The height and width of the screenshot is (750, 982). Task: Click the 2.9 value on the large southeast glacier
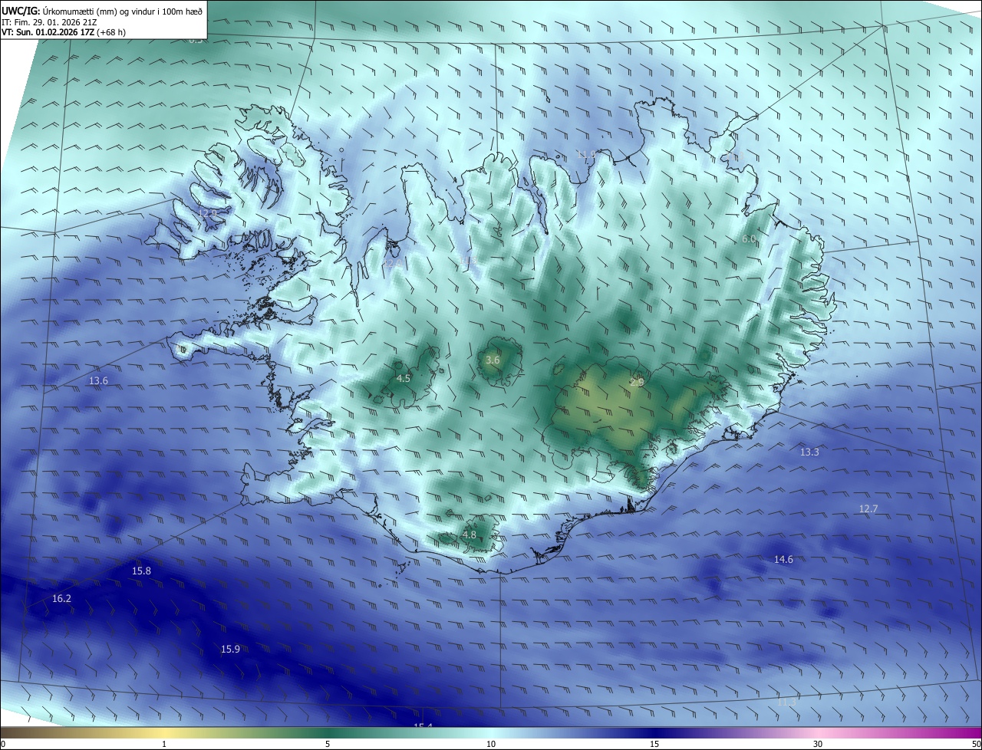pyautogui.click(x=638, y=381)
